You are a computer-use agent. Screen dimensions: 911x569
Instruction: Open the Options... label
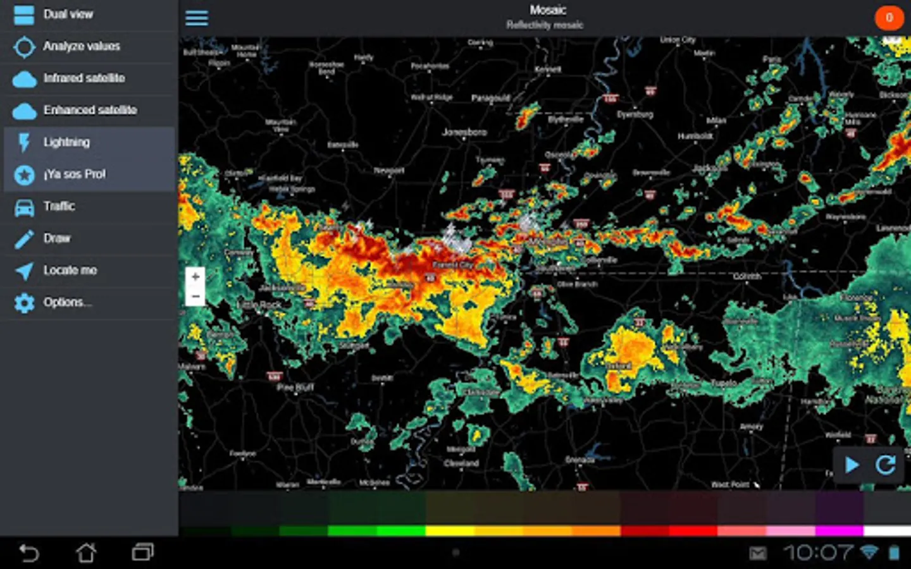[67, 302]
